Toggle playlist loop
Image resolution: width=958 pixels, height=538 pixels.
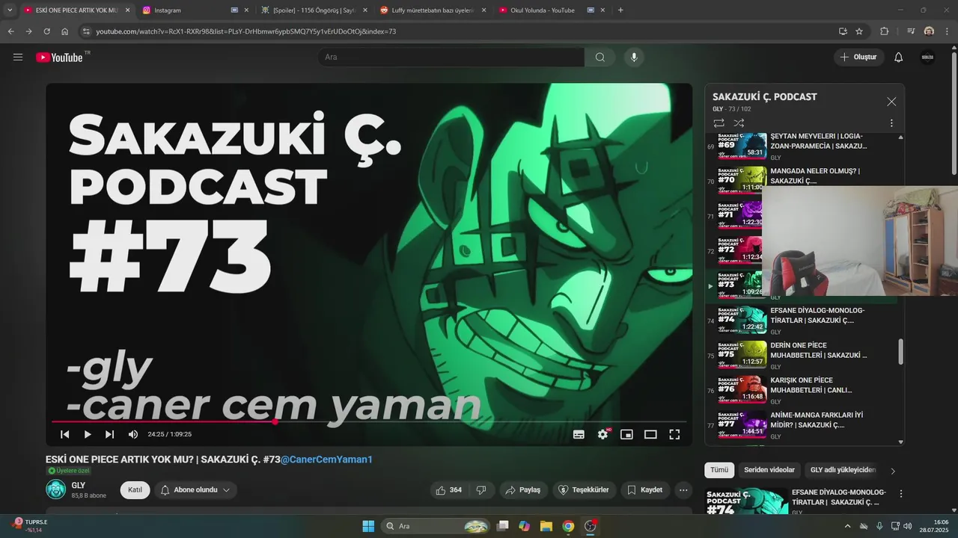point(718,123)
